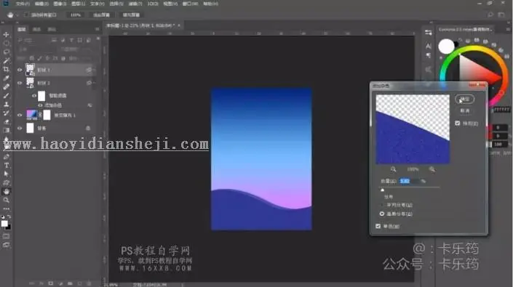Viewport: 513px width, 287px height.
Task: Click the 100% zoom button in options bar
Action: 76,15
